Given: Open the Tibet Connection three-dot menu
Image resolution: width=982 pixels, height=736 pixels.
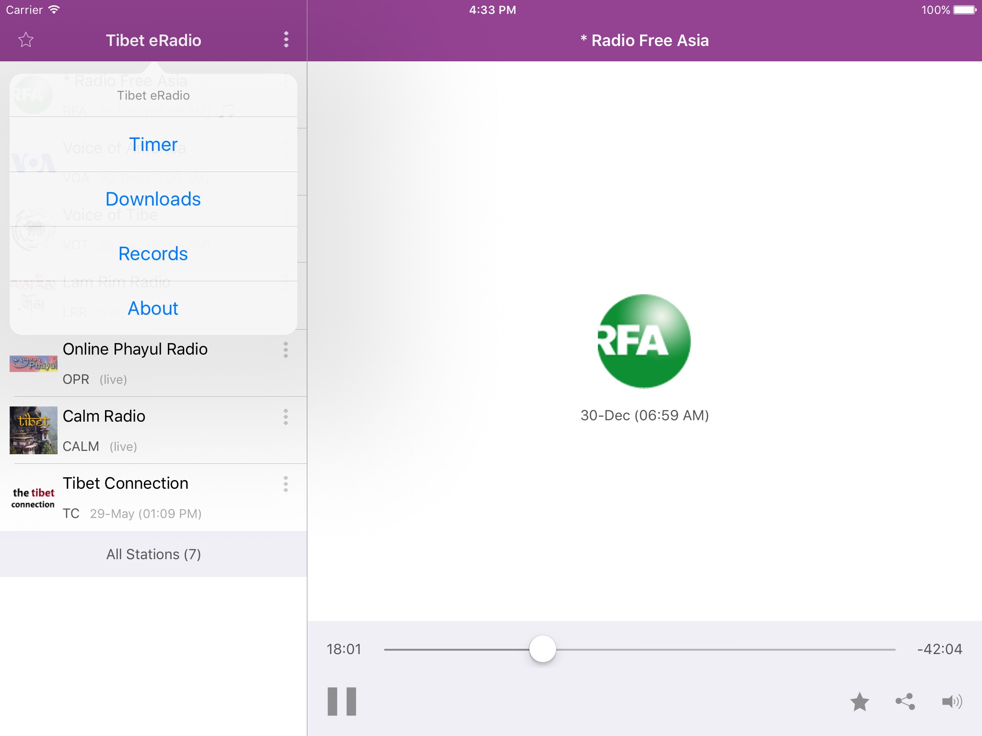Looking at the screenshot, I should pyautogui.click(x=286, y=484).
